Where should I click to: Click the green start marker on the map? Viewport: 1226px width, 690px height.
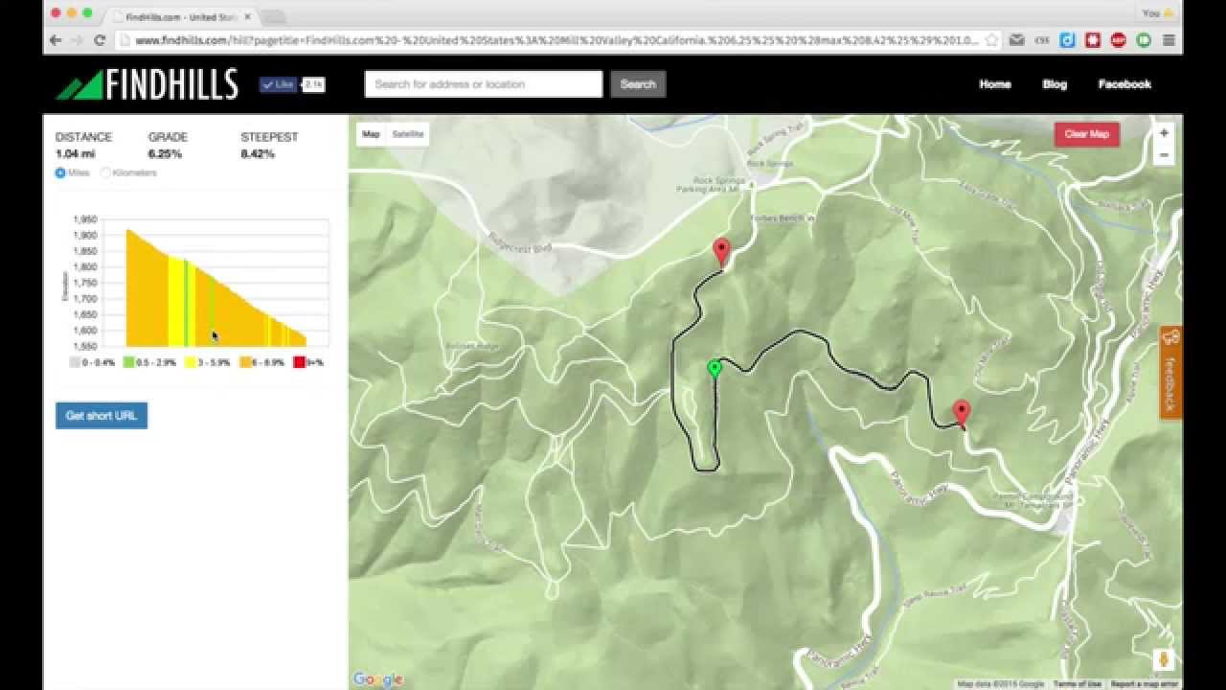pyautogui.click(x=714, y=369)
